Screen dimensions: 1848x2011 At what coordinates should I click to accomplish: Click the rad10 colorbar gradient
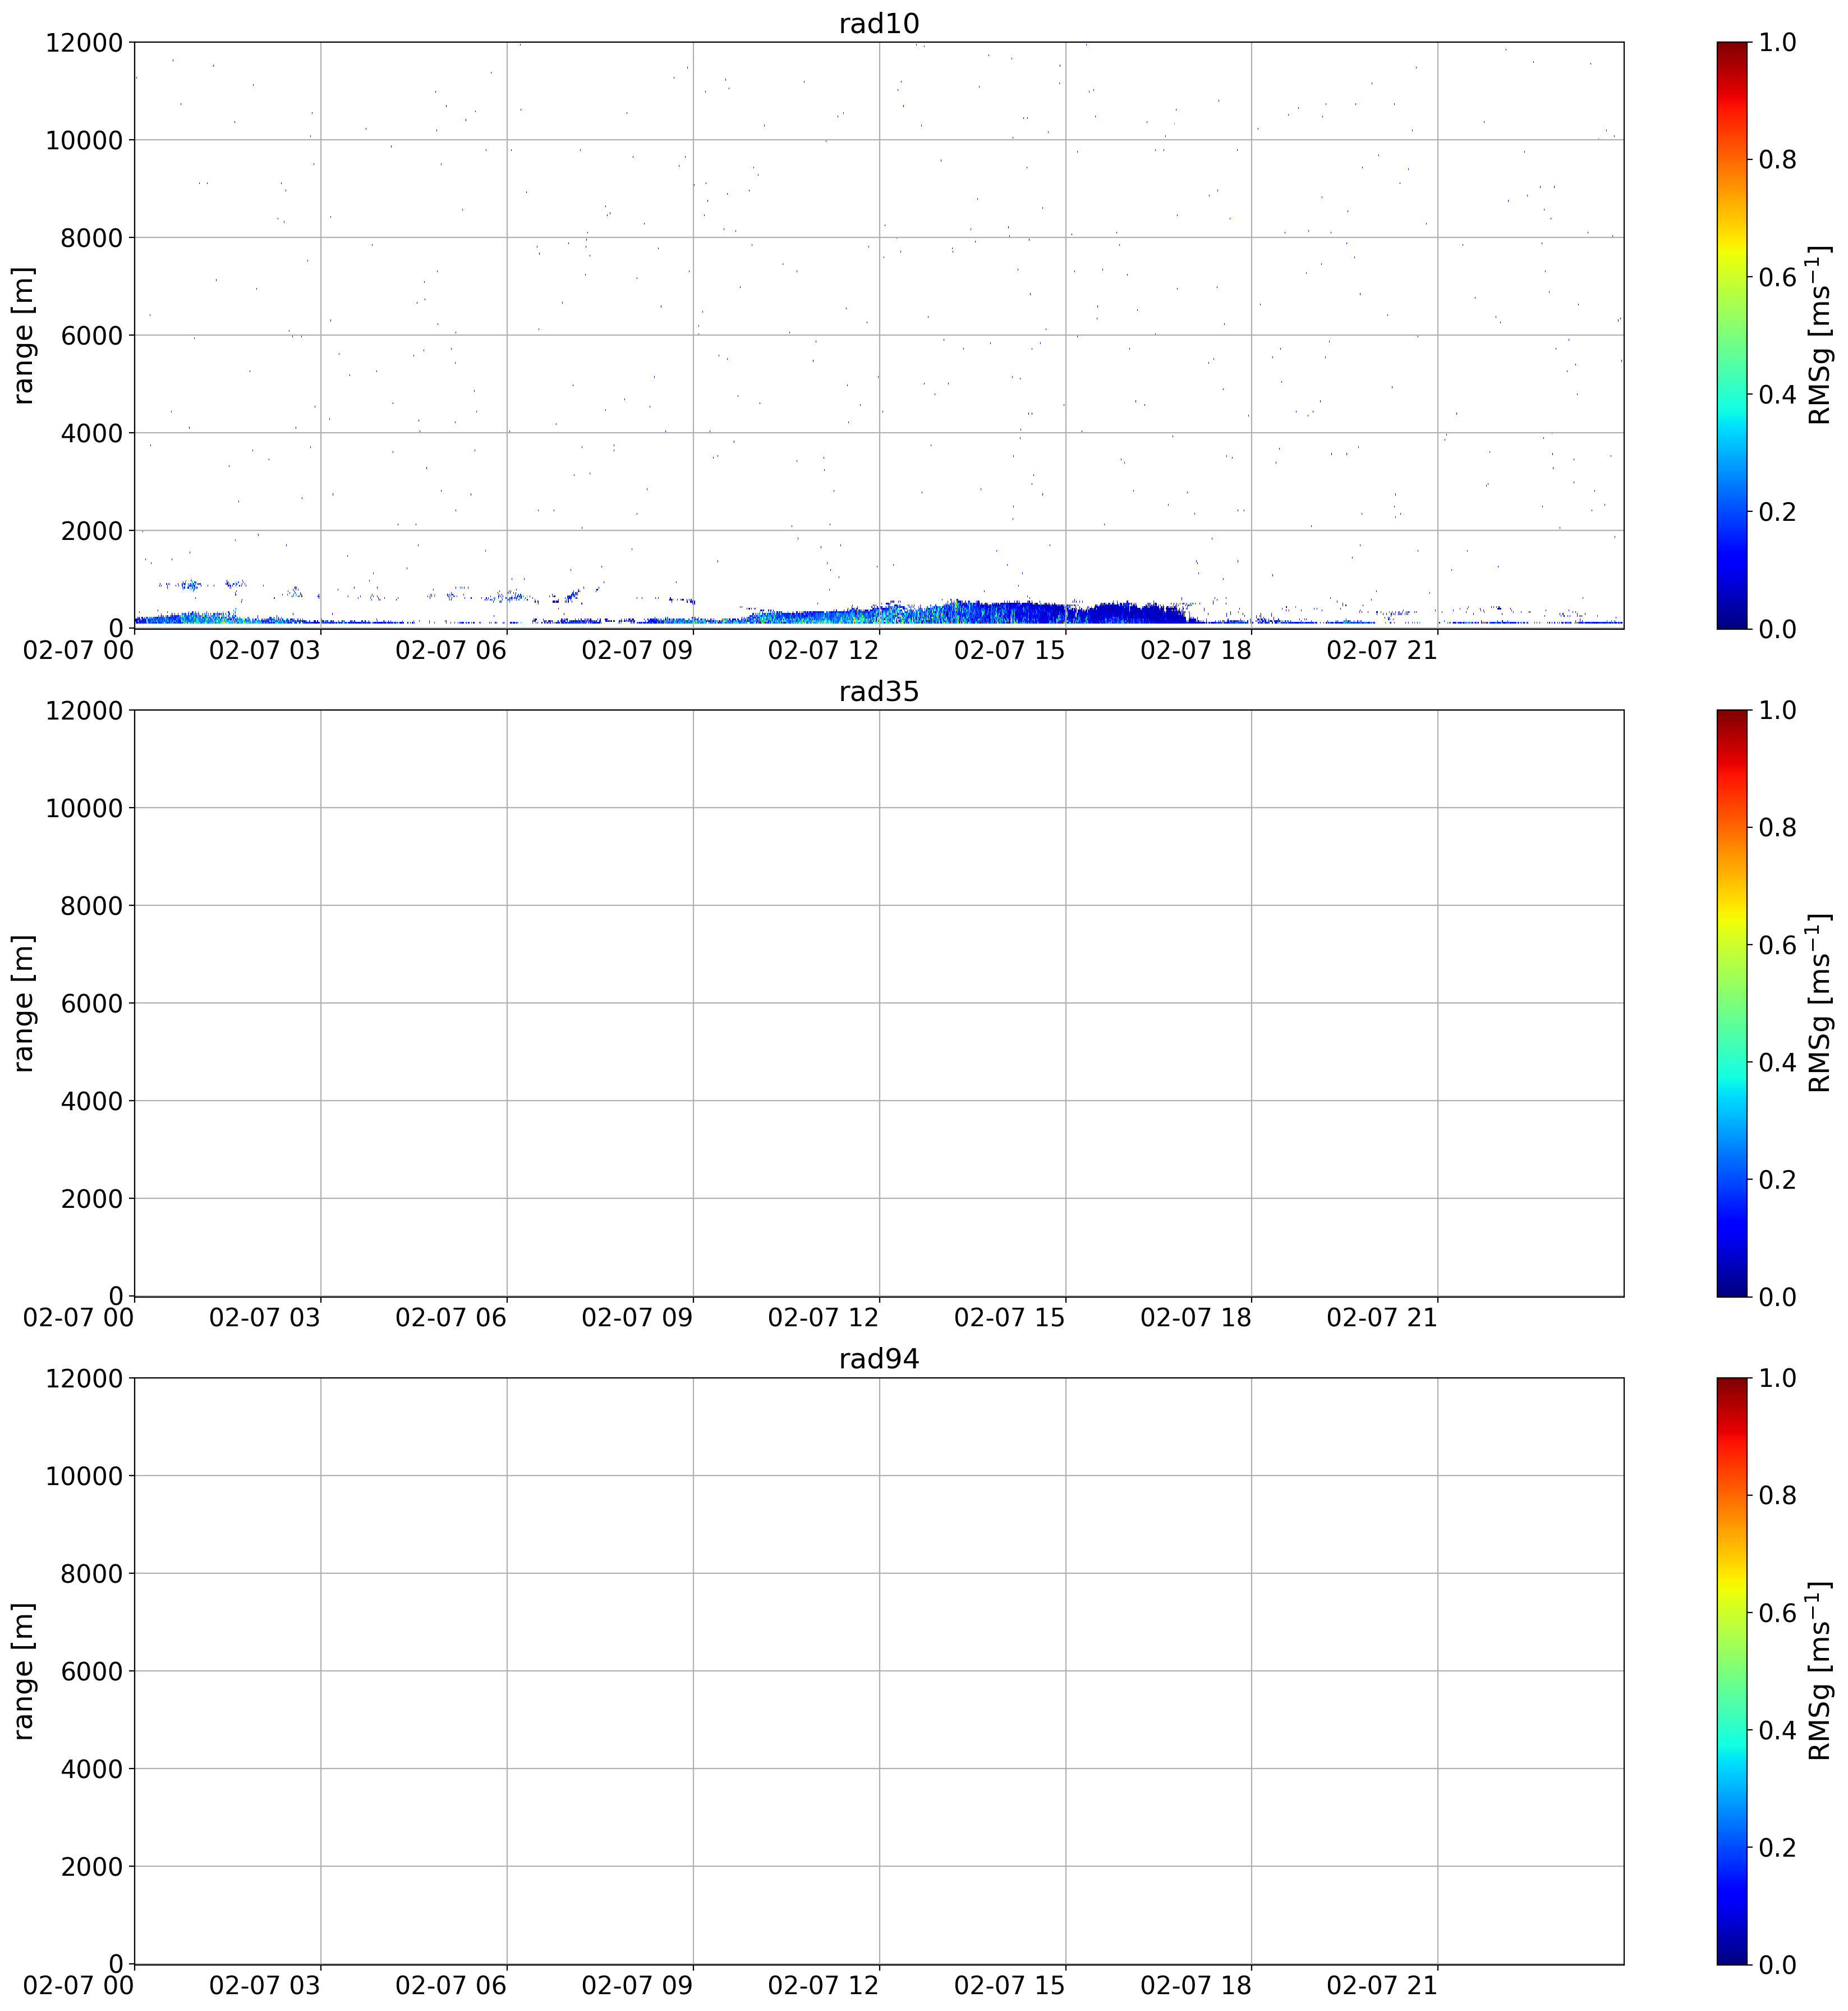coord(1732,335)
